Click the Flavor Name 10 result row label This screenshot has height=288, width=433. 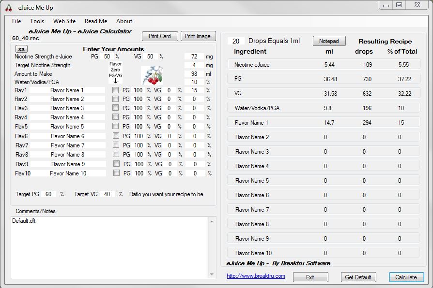253,253
